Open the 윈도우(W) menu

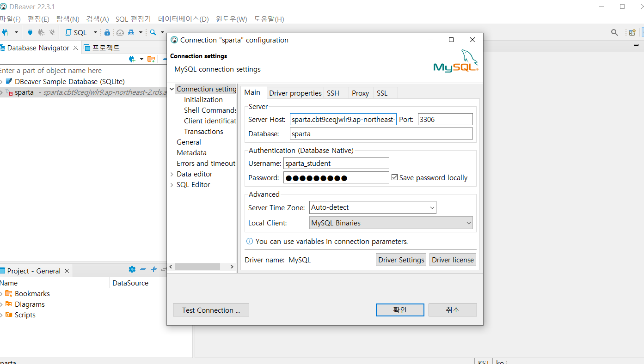231,19
